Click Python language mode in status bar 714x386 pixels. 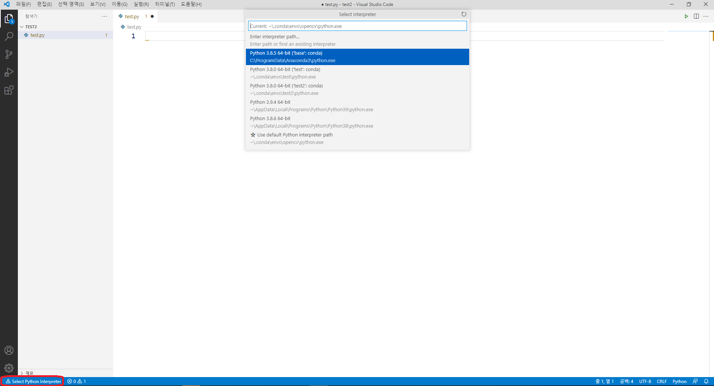[679, 381]
